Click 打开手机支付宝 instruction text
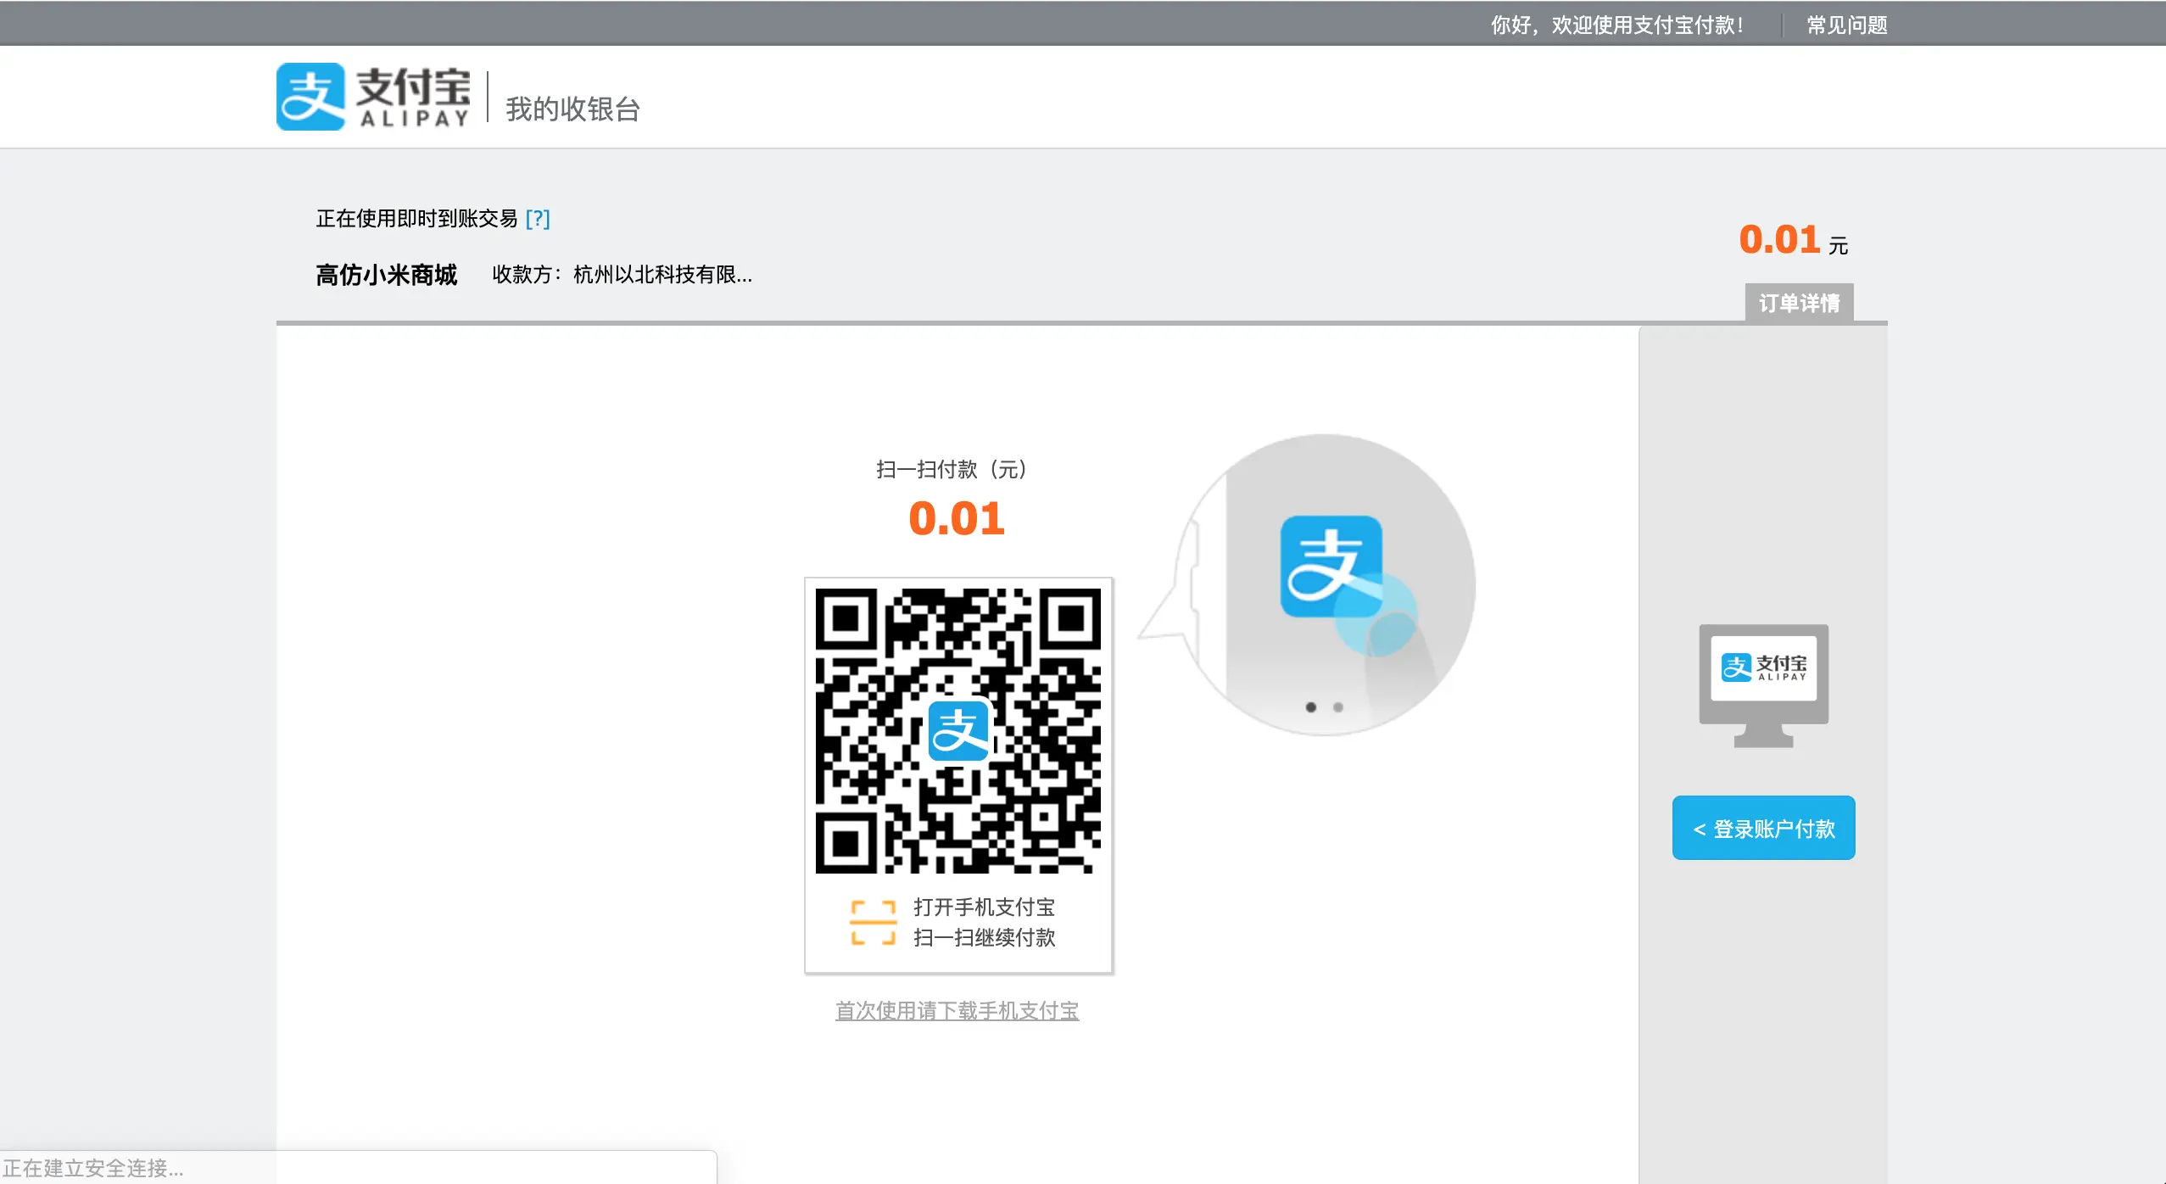Screen dimensions: 2166x1184 click(984, 907)
